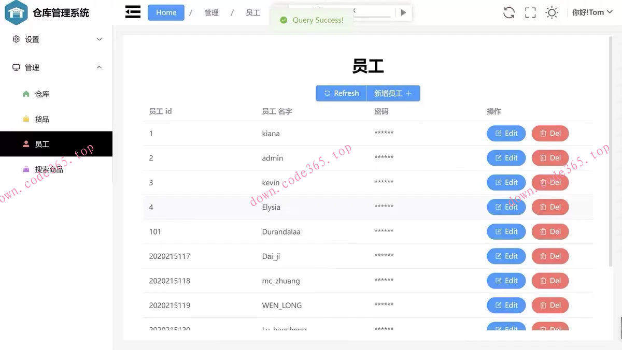This screenshot has width=622, height=350.
Task: Expand the 设置 sidebar section
Action: (99, 39)
